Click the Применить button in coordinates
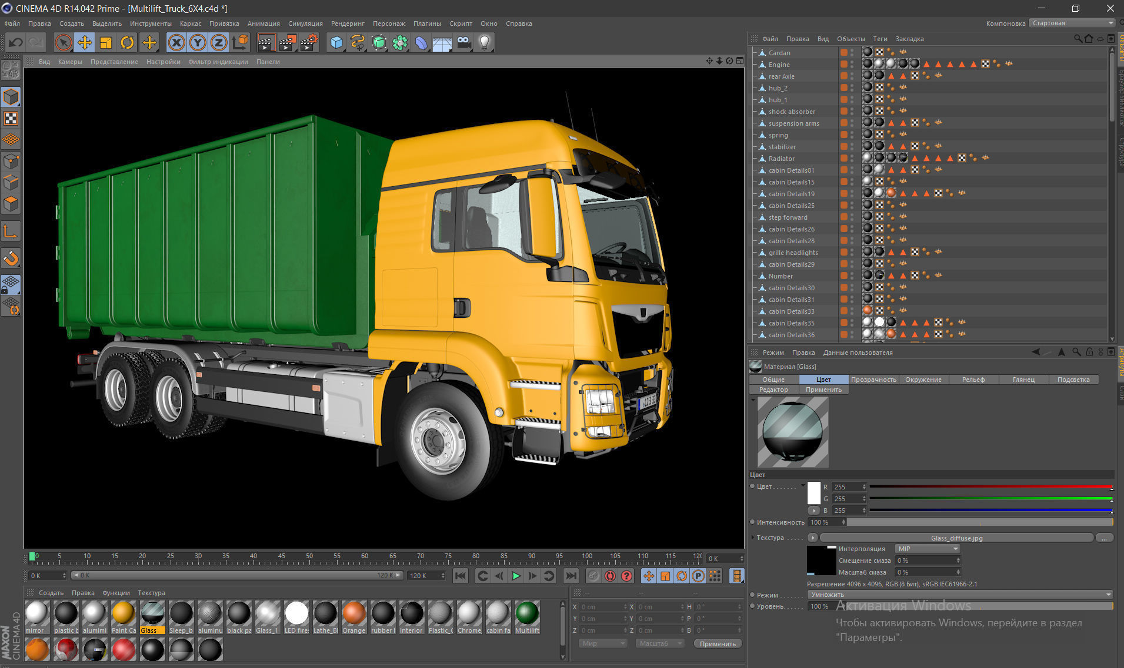Viewport: 1124px width, 668px height. point(718,643)
